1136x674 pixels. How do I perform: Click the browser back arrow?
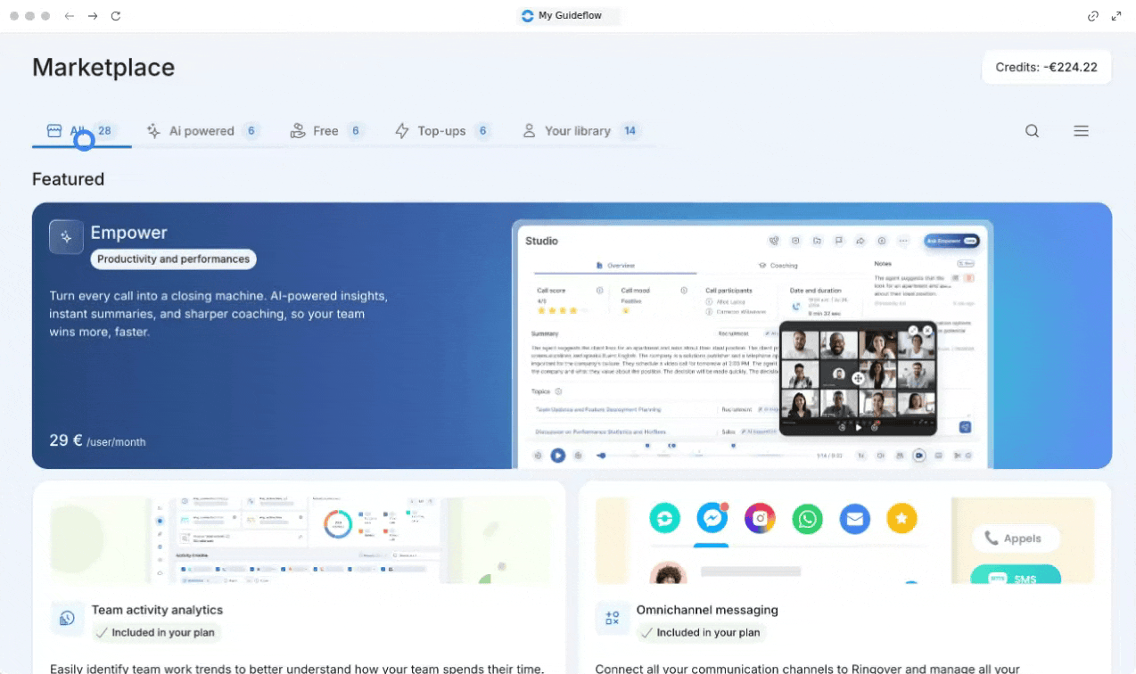tap(70, 16)
